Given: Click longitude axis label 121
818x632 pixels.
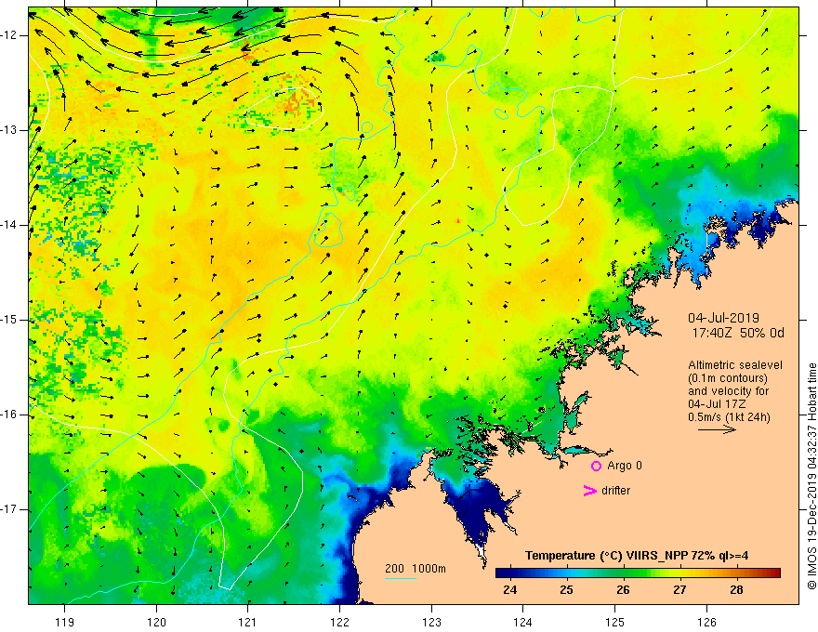Looking at the screenshot, I should click(x=248, y=622).
